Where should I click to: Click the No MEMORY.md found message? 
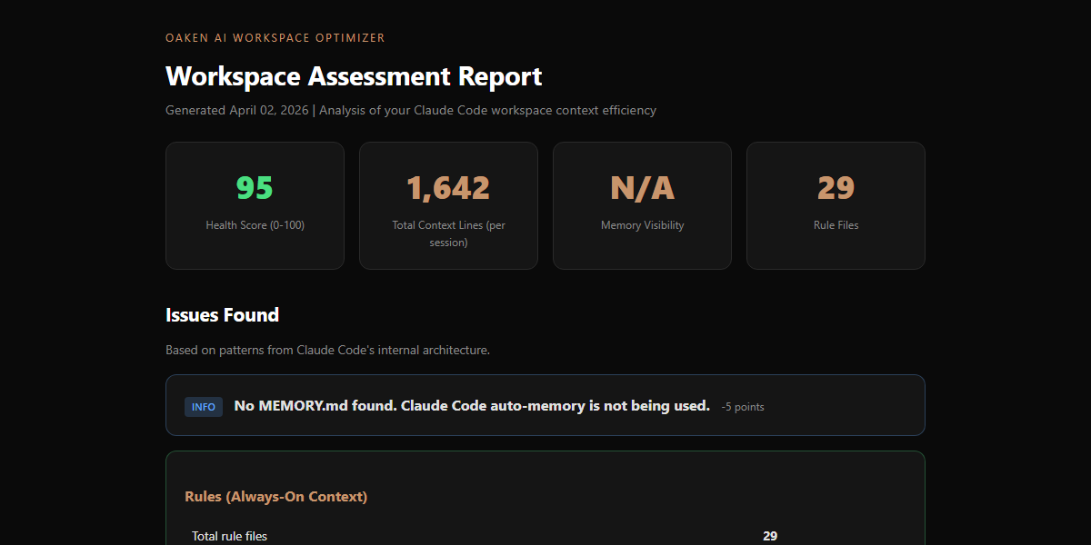[x=471, y=405]
